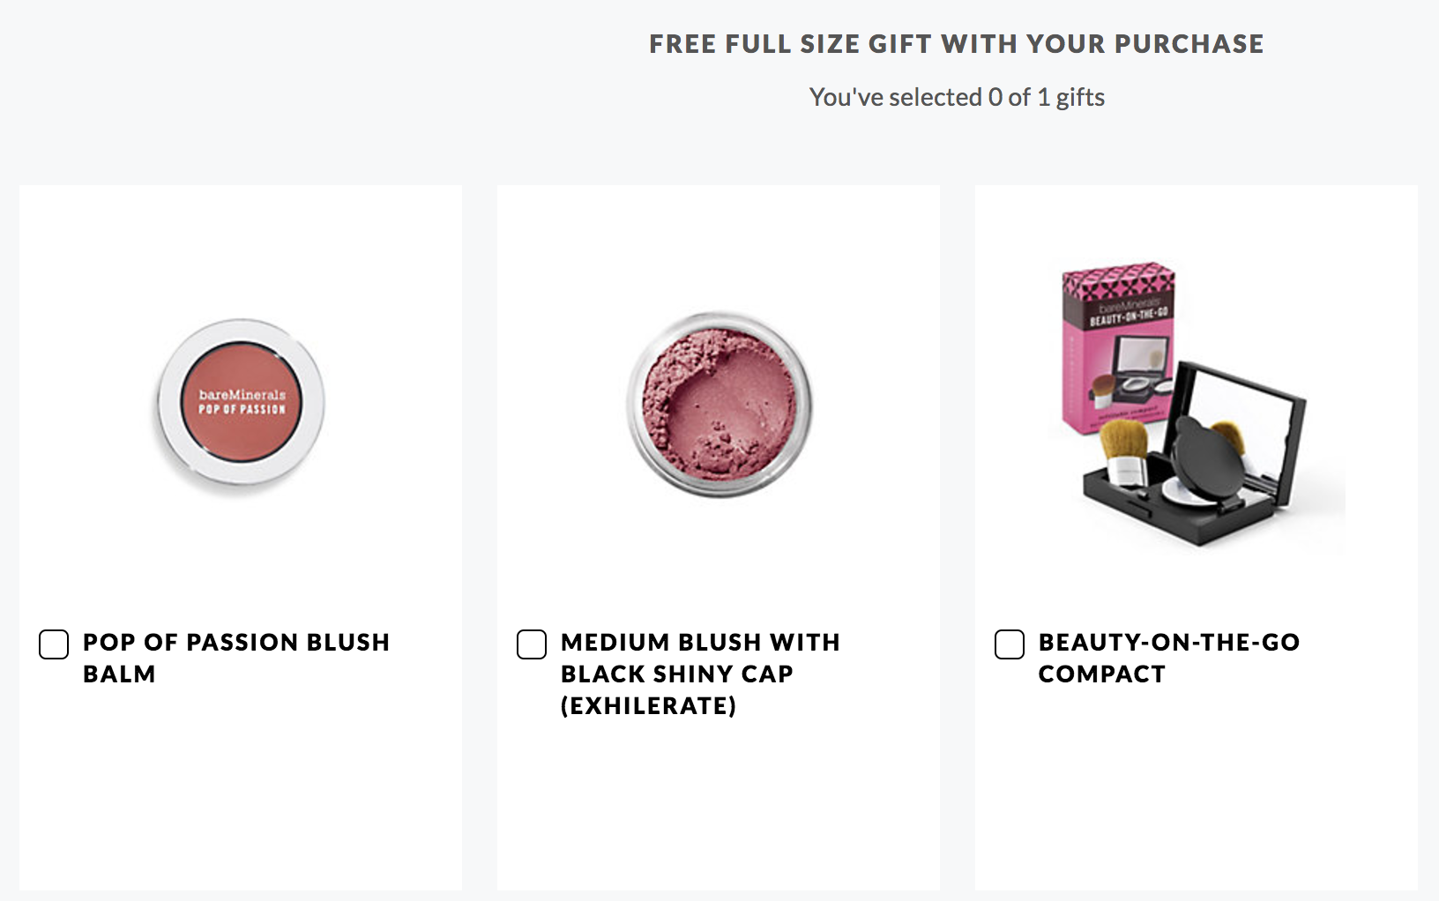Click the Pop of Passion Blush Balm label
The height and width of the screenshot is (901, 1439).
coord(236,658)
